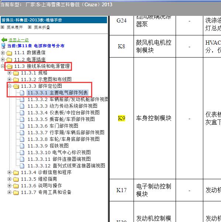This screenshot has height=222, width=221.
Task: Open 11.3.3.12 直列式线束连接器端视图
Action: click(66, 166)
